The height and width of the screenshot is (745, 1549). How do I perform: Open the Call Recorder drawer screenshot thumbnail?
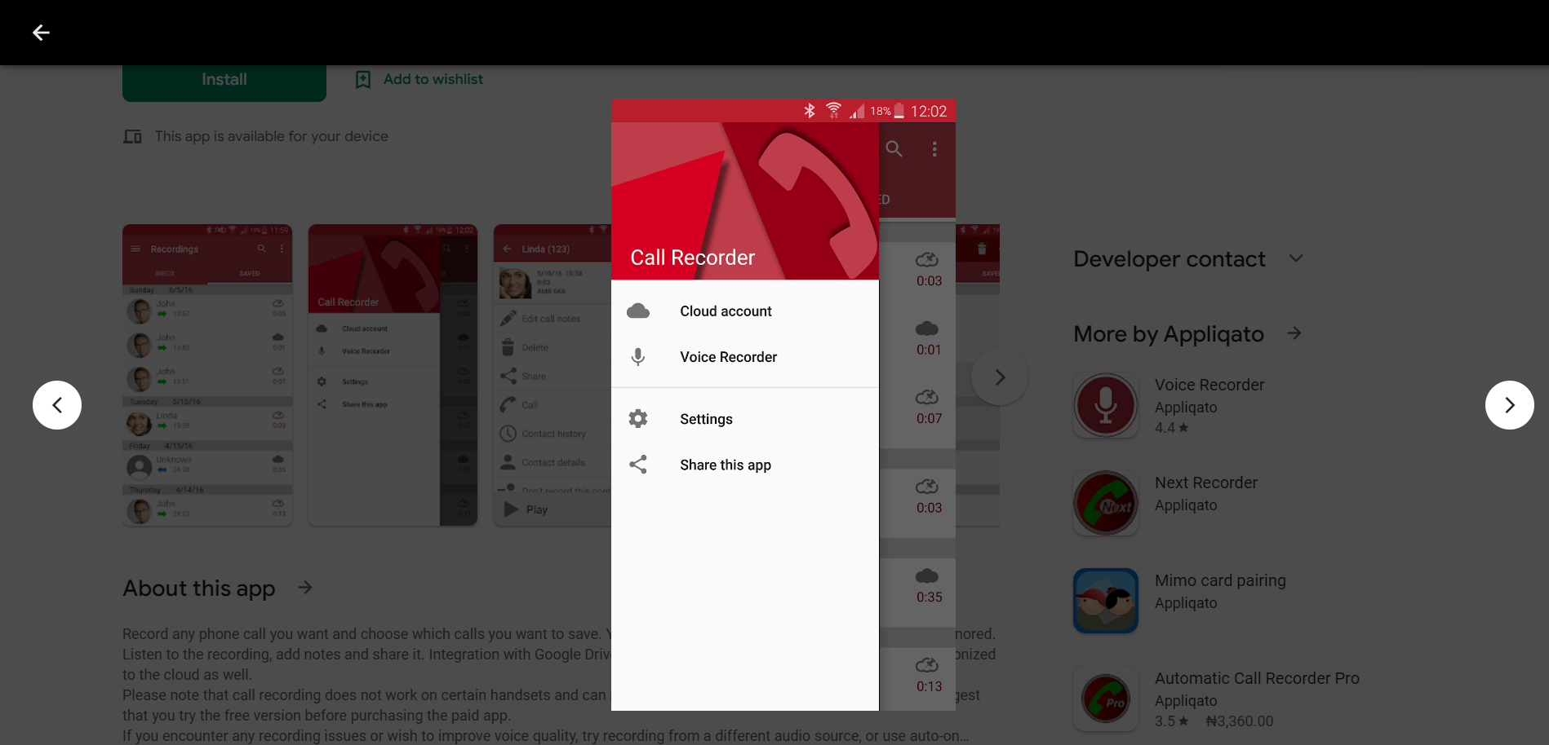point(393,375)
